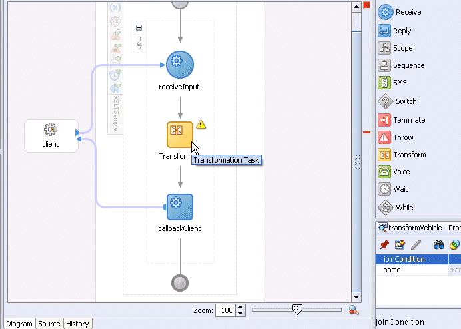The height and width of the screenshot is (329, 461).
Task: Click the pushpin icon in property inspector
Action: coord(384,244)
